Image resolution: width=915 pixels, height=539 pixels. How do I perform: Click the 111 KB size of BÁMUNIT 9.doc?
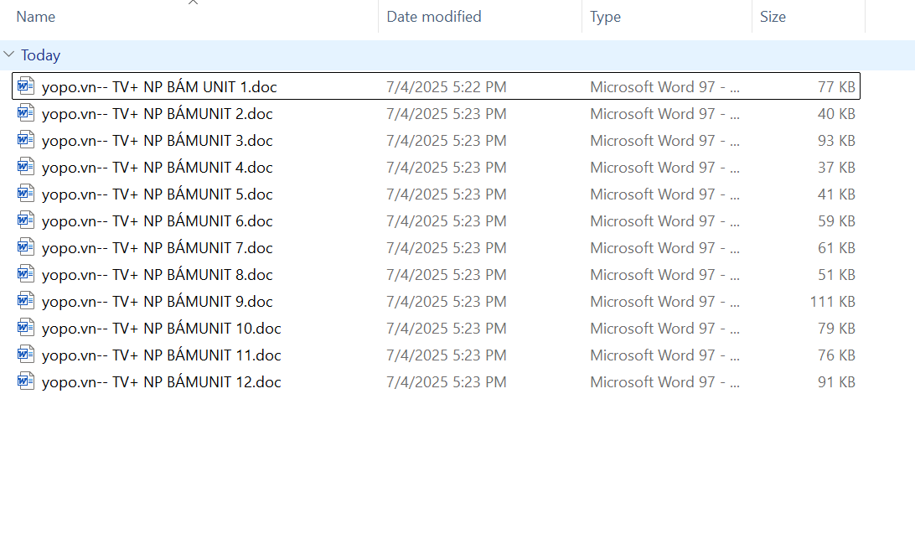pos(832,302)
